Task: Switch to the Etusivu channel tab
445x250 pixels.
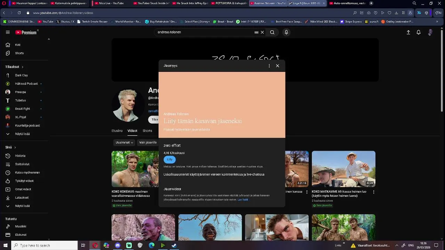Action: [x=117, y=131]
